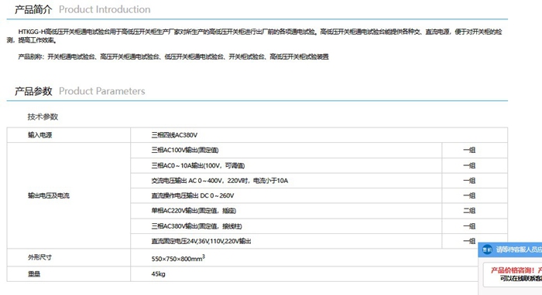Select the 'Product Parameters' heading

point(102,91)
